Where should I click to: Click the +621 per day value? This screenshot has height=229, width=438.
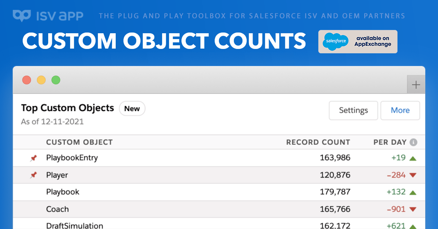pos(396,226)
